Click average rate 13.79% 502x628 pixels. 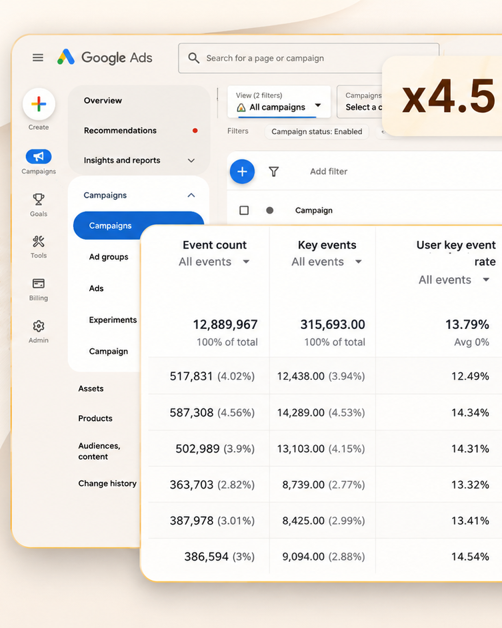467,324
